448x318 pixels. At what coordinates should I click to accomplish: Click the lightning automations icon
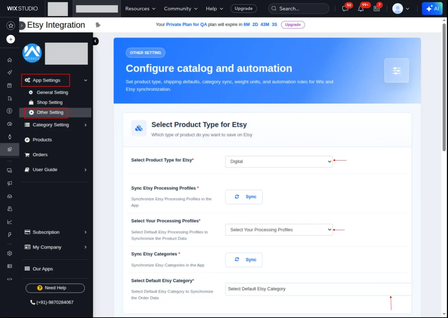click(x=10, y=234)
